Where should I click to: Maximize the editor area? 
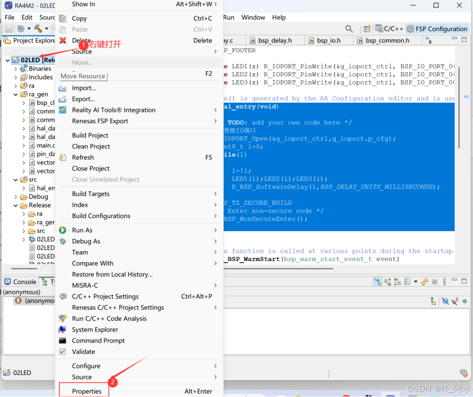[x=464, y=39]
